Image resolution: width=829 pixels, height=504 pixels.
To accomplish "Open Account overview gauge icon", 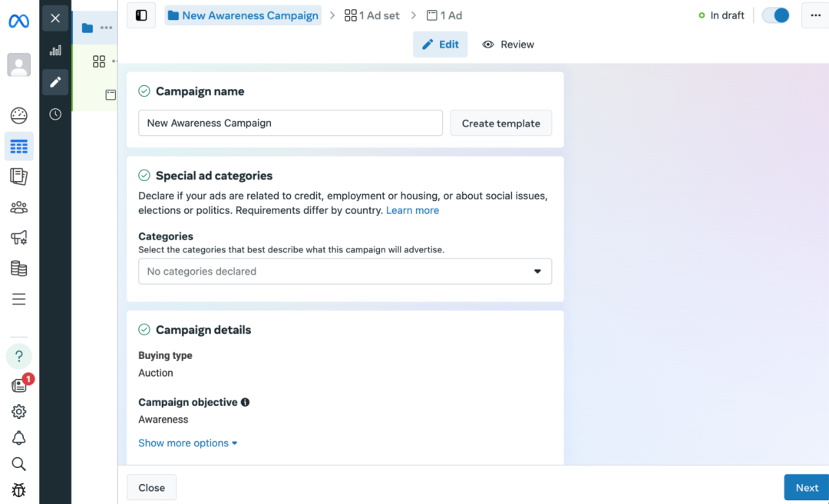I will point(18,116).
